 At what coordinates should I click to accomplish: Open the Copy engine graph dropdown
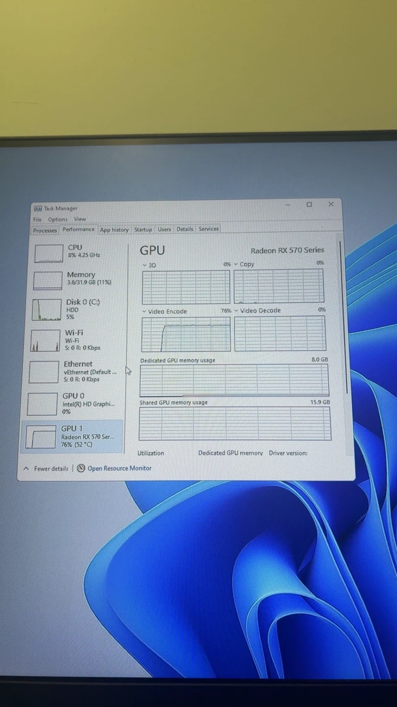(236, 264)
